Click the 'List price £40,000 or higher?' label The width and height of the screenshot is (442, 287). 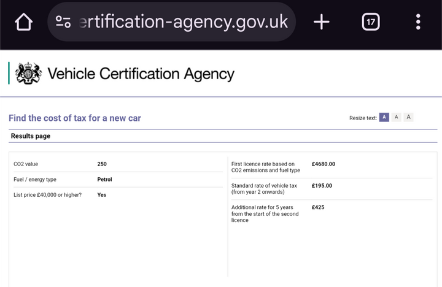coord(47,195)
